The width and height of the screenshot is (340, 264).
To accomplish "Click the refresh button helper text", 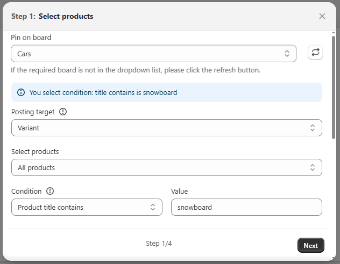I will click(x=136, y=70).
